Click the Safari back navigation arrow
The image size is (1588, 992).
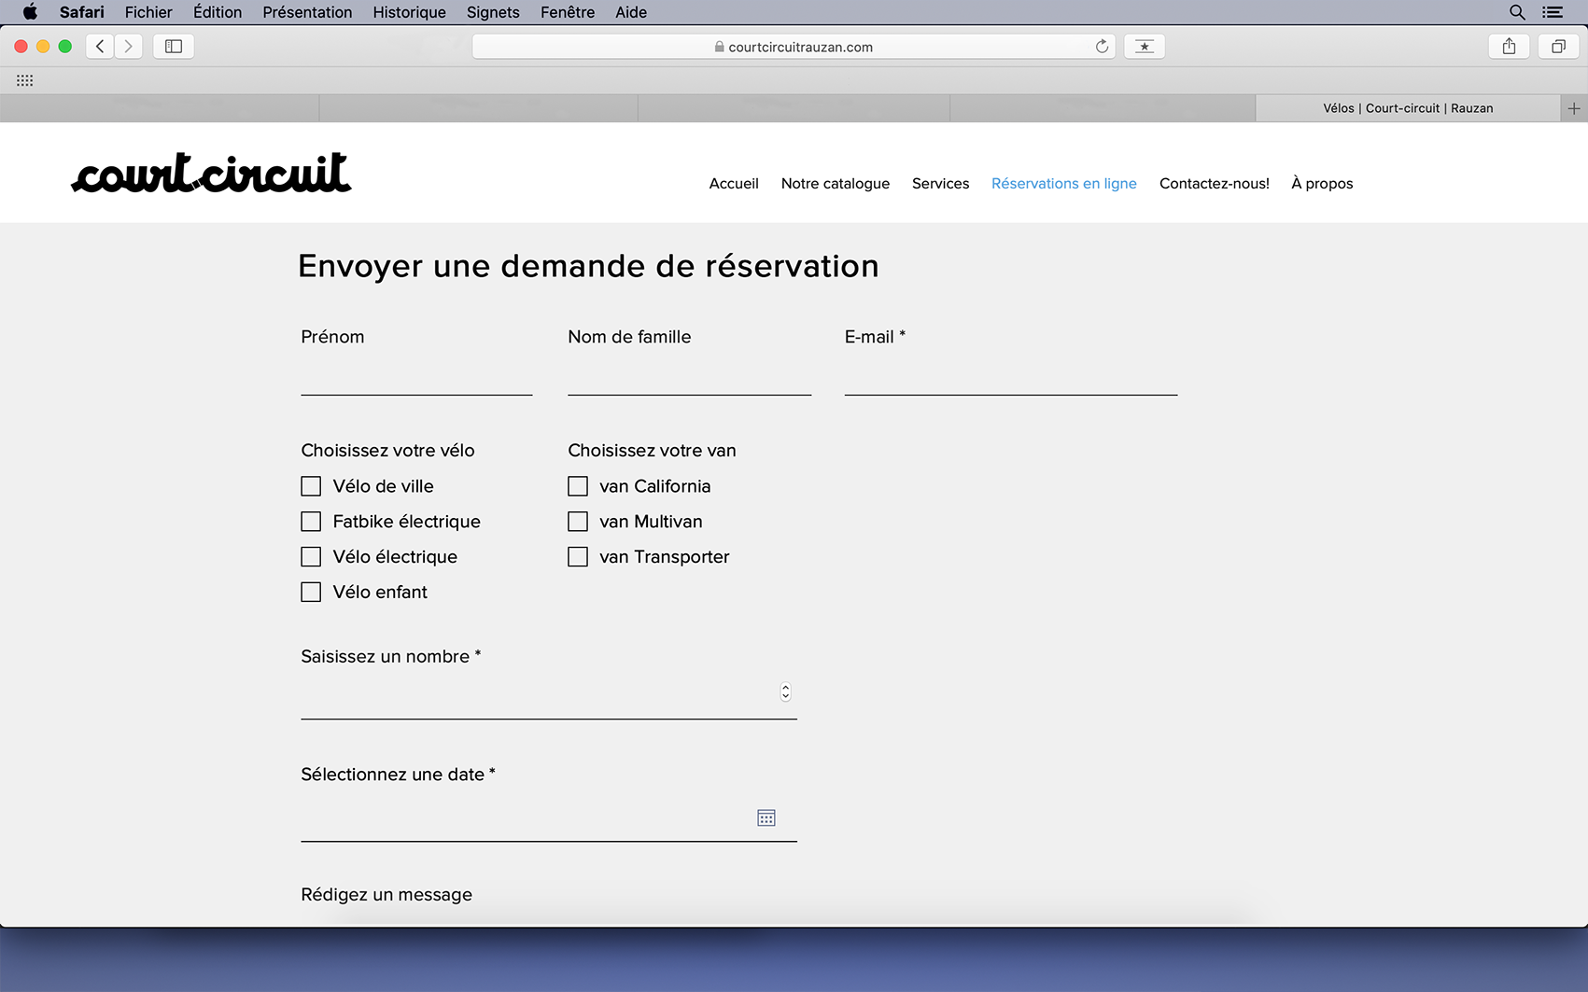tap(100, 47)
